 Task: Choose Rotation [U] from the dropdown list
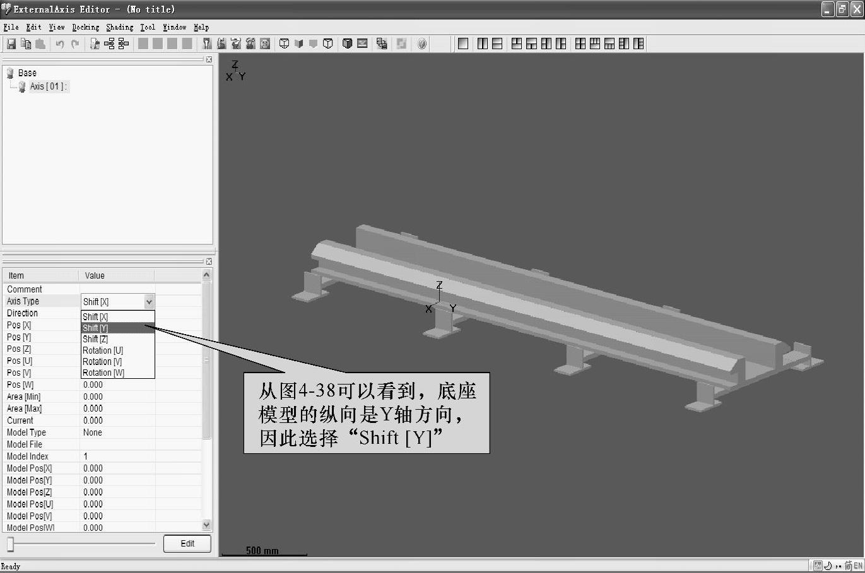click(x=118, y=350)
